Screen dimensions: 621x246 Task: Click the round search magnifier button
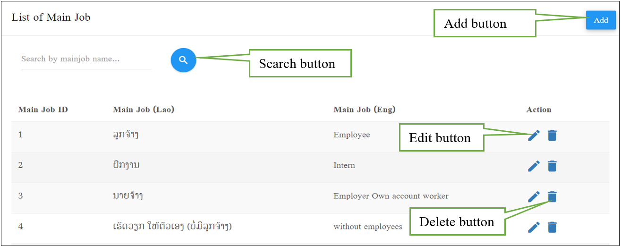pos(183,60)
